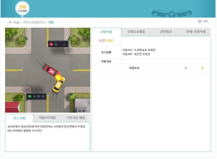Click 자동차A : 녹색화살표 좌회전 text
This screenshot has width=217, height=159.
tap(139, 50)
